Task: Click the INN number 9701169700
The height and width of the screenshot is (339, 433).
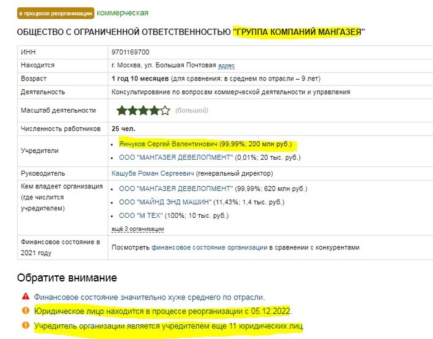Action: [x=131, y=52]
